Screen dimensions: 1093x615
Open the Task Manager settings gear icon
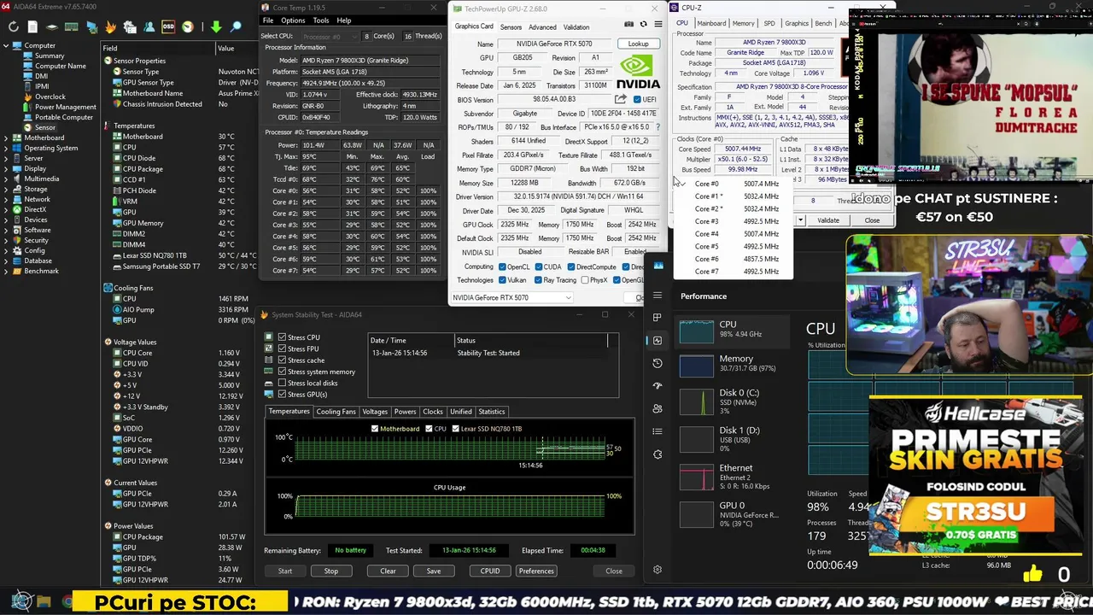point(658,570)
